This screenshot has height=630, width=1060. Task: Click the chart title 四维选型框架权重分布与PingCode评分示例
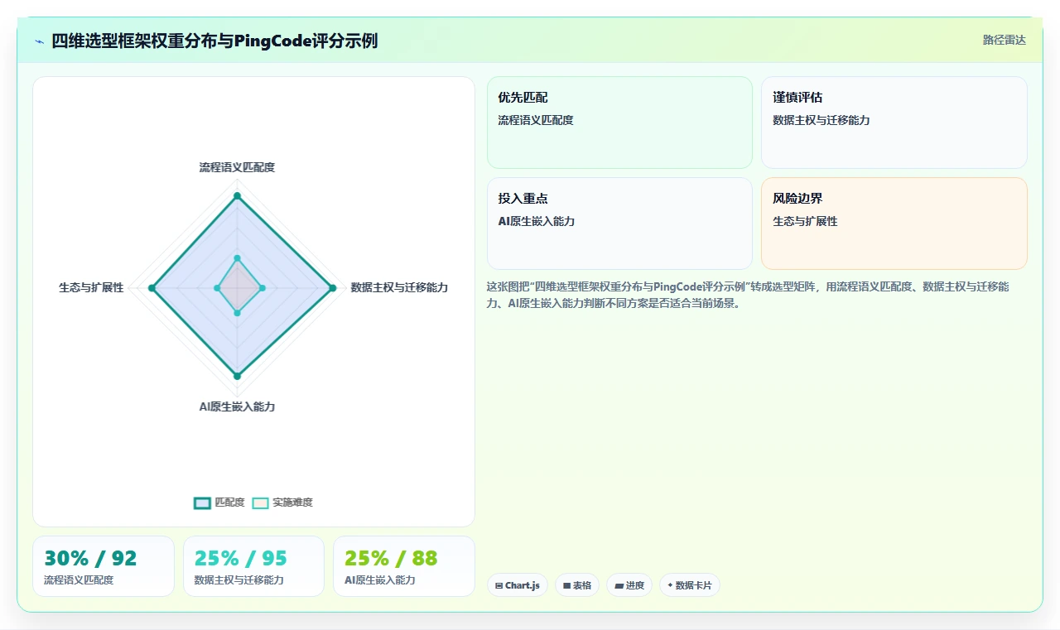tap(214, 41)
